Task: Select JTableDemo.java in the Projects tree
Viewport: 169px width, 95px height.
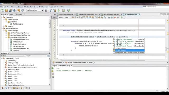Action: (x=18, y=24)
